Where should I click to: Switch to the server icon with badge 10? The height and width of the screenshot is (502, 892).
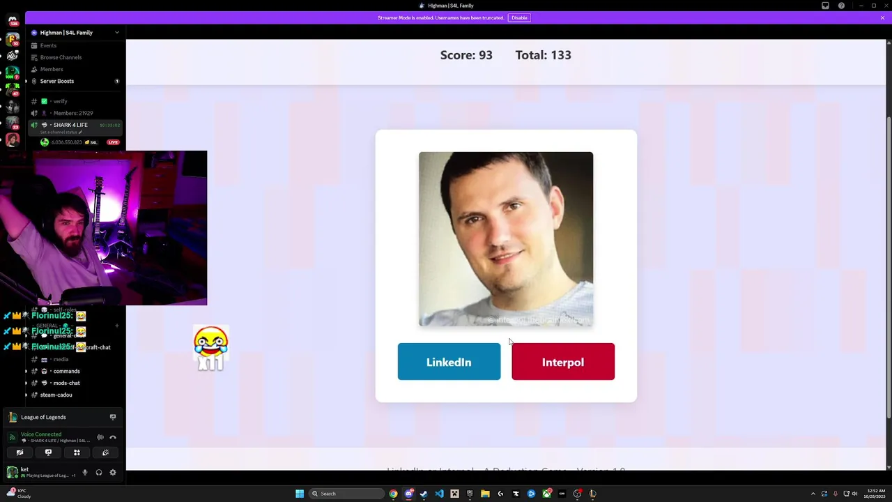pos(12,39)
